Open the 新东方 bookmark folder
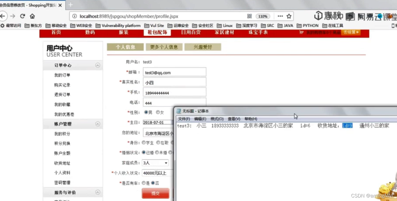 point(33,26)
